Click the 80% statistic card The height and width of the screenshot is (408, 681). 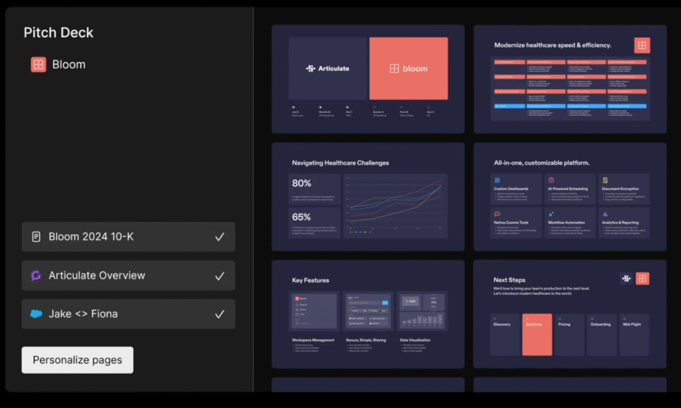click(x=315, y=189)
